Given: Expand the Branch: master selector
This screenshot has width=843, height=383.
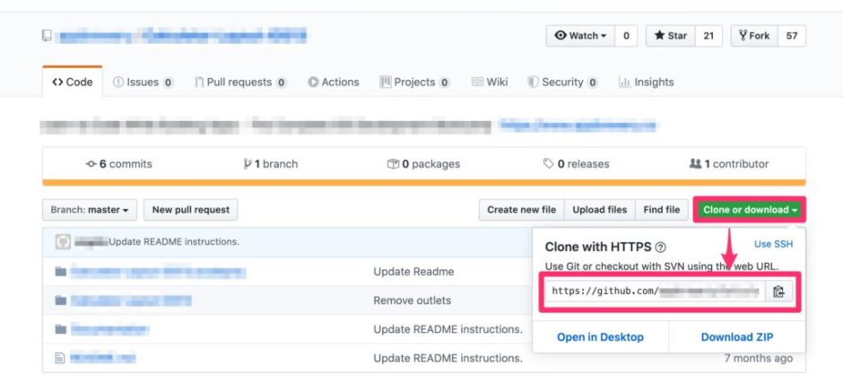Looking at the screenshot, I should [x=89, y=210].
